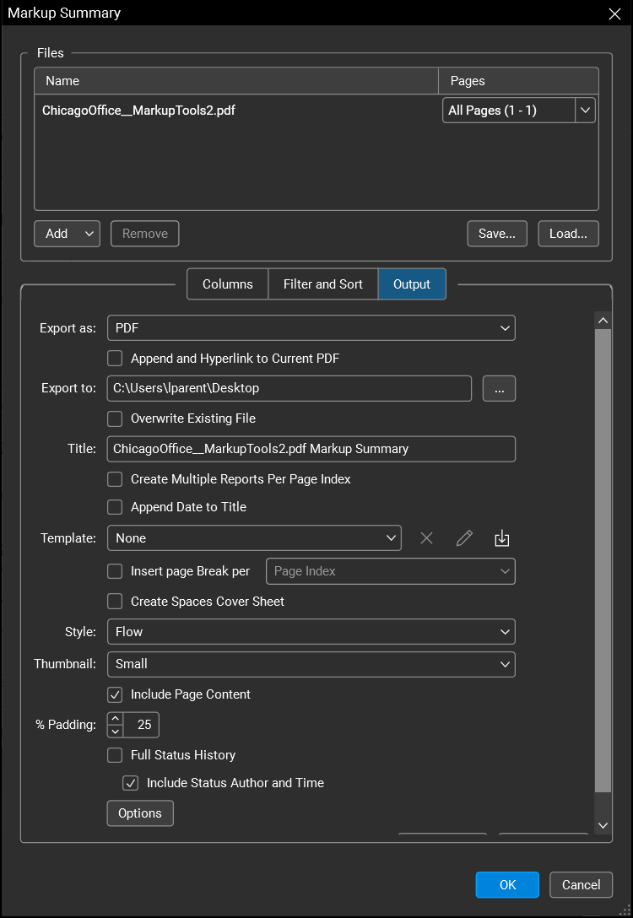Screen dimensions: 633x918
Task: Close the Markup Summary dialog
Action: click(x=614, y=13)
